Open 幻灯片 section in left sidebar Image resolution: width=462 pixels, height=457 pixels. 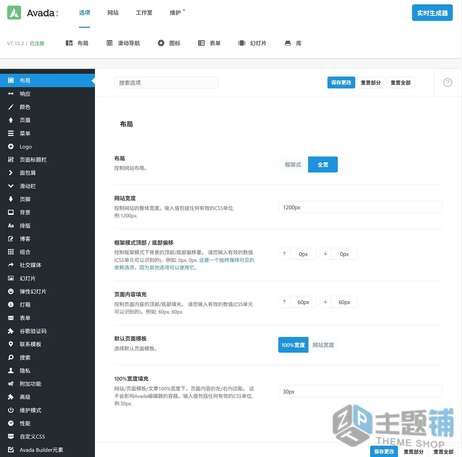coord(47,278)
